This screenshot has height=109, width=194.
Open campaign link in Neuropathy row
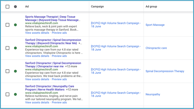pos(116,94)
